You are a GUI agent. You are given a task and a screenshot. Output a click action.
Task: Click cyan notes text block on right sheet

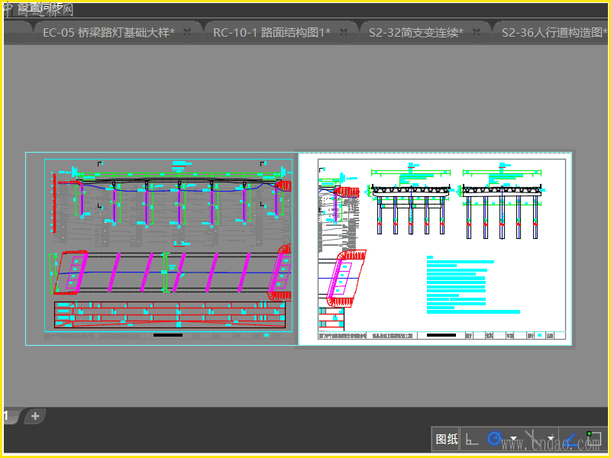pos(458,284)
